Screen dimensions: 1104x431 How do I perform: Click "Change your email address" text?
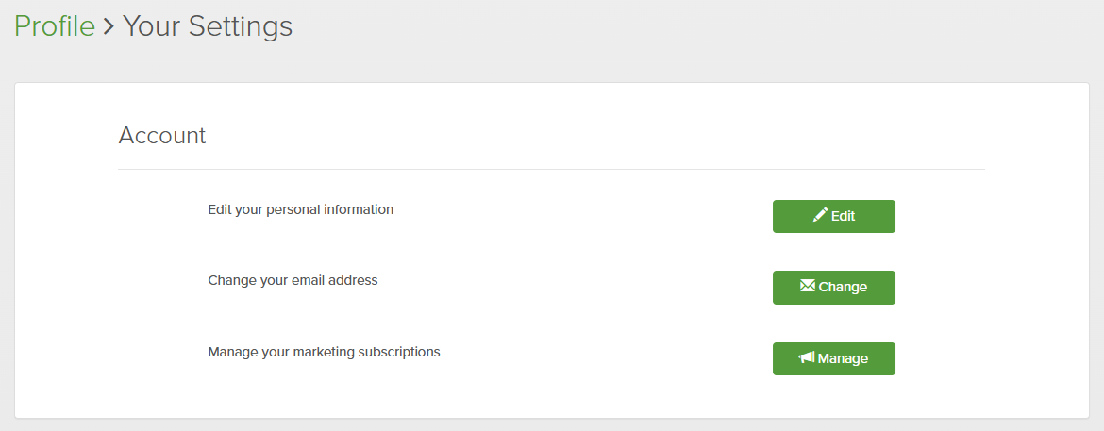point(293,280)
